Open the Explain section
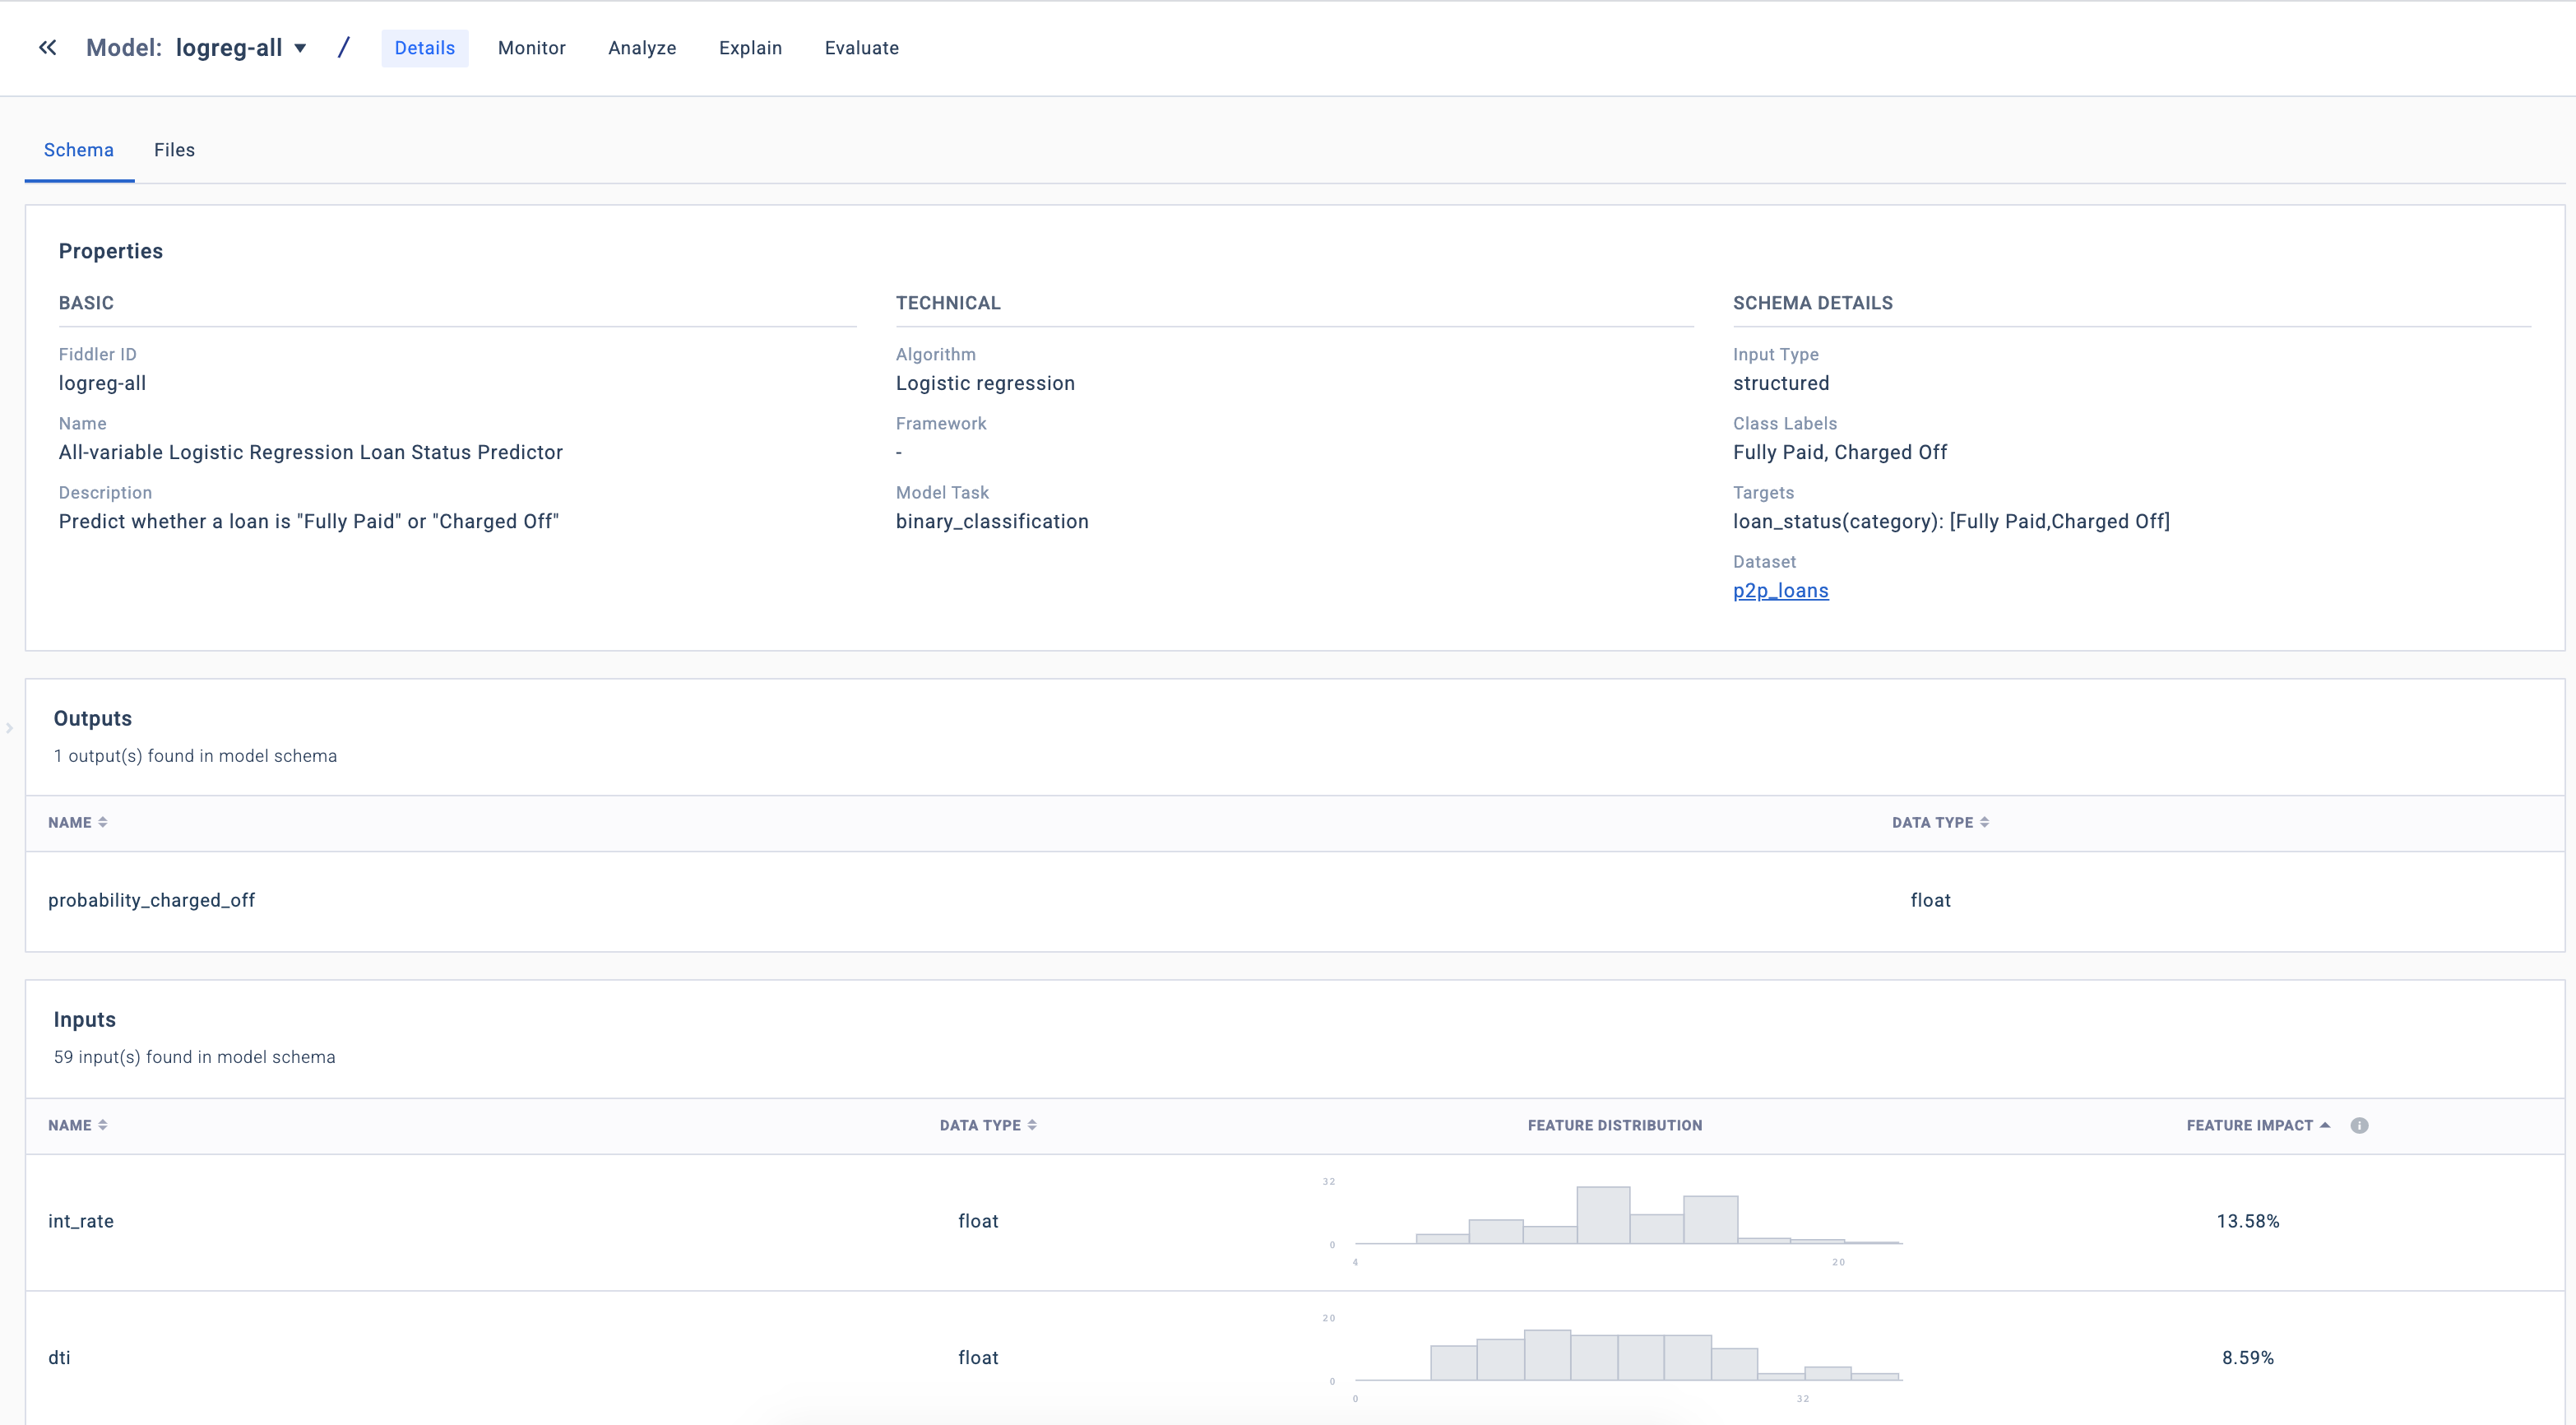Viewport: 2576px width, 1425px height. tap(750, 48)
